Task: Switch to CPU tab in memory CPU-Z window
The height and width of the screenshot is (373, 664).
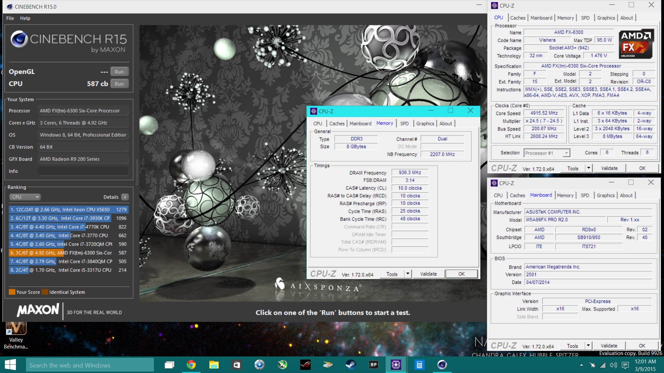Action: (317, 124)
